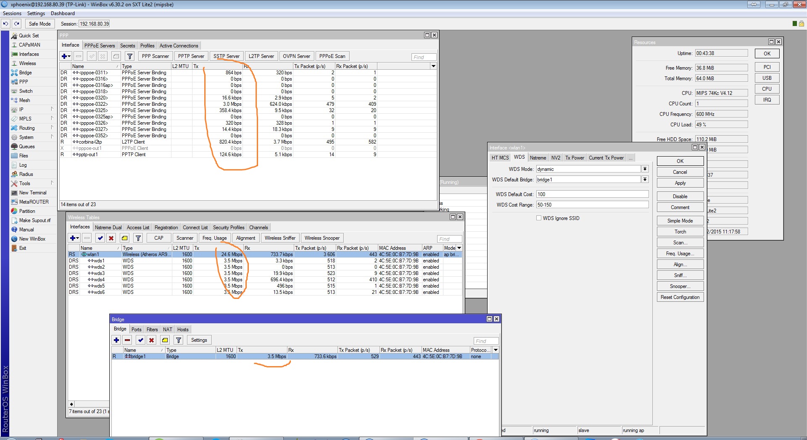Toggle the Safe Mode button
The height and width of the screenshot is (440, 807).
click(40, 24)
